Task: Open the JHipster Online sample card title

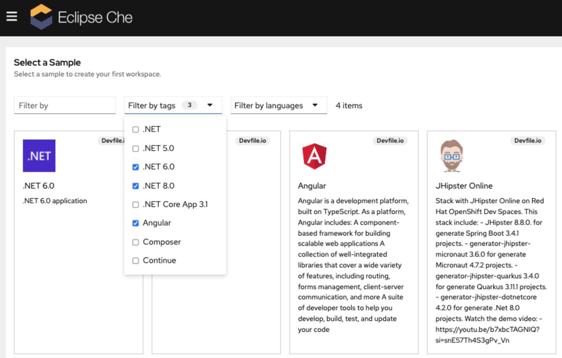Action: (x=464, y=186)
